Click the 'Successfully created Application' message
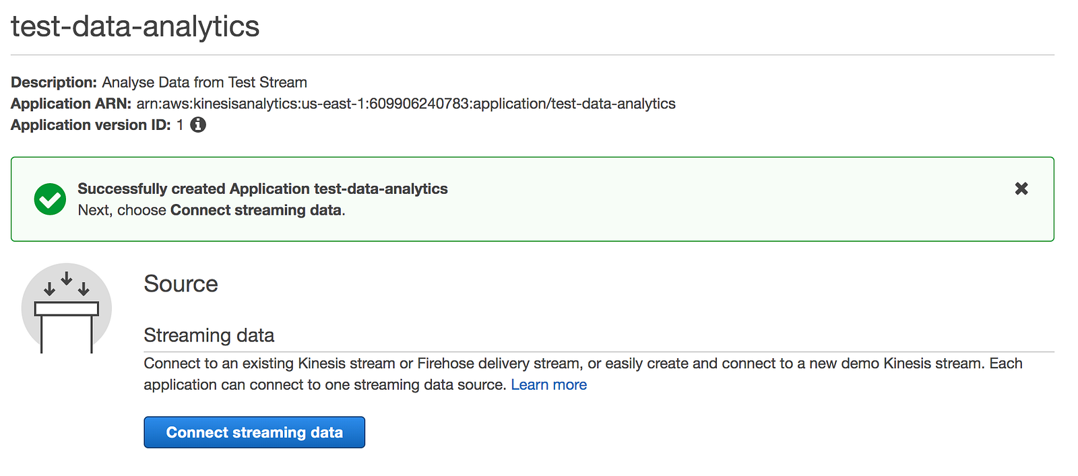The width and height of the screenshot is (1078, 476). tap(262, 189)
